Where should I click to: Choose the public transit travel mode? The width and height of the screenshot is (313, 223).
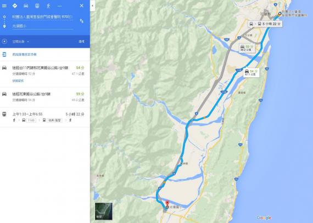click(37, 6)
